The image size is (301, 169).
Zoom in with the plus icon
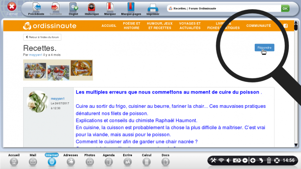coord(253,160)
